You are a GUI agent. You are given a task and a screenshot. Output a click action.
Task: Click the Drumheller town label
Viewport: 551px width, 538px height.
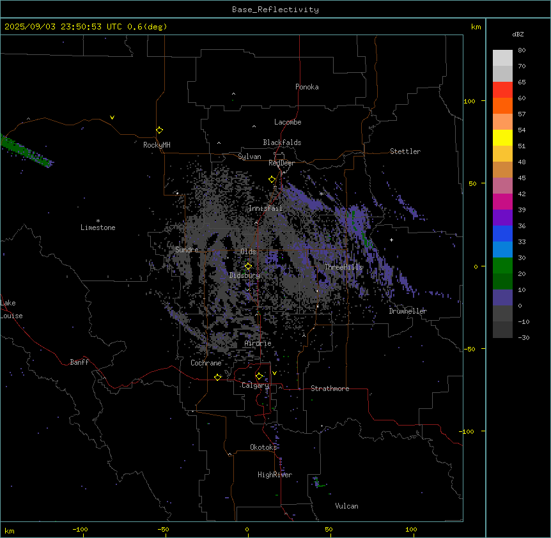tap(408, 311)
